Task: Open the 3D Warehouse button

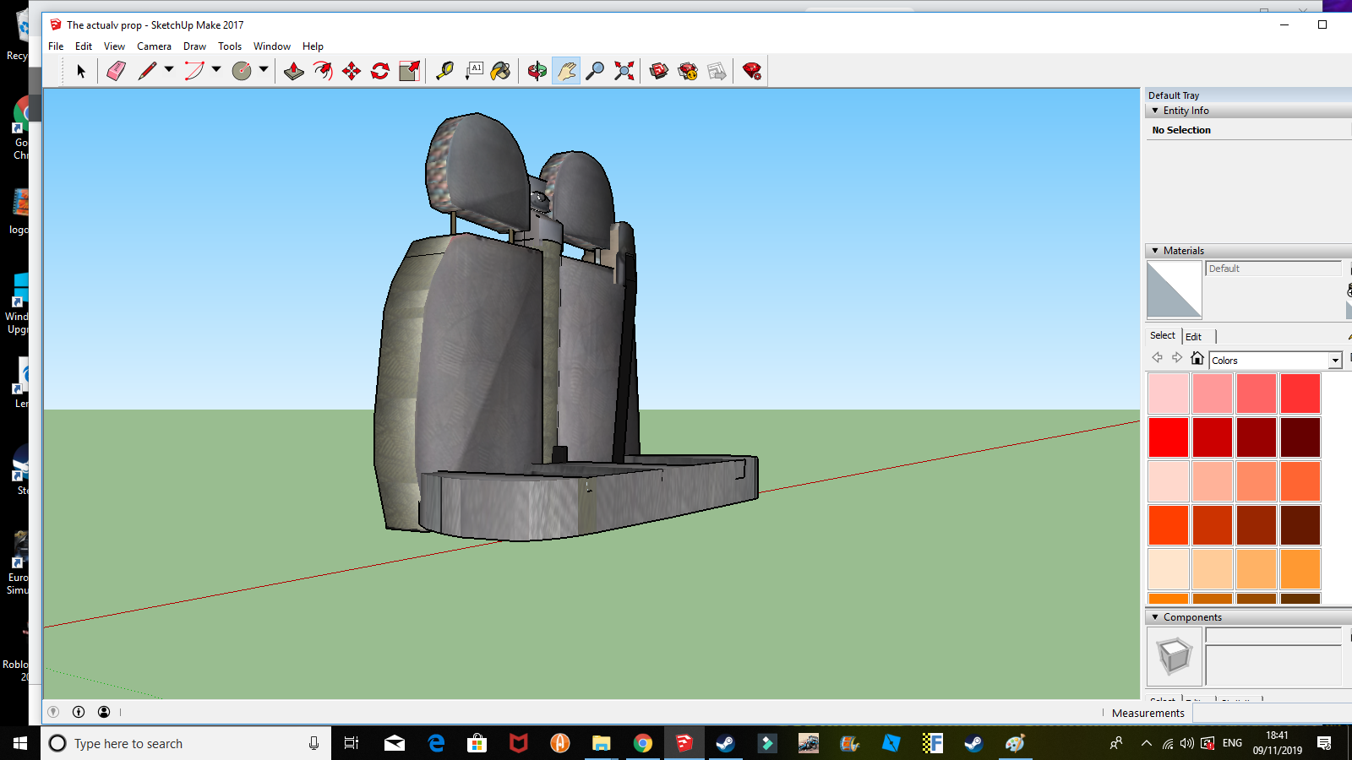Action: click(x=659, y=71)
